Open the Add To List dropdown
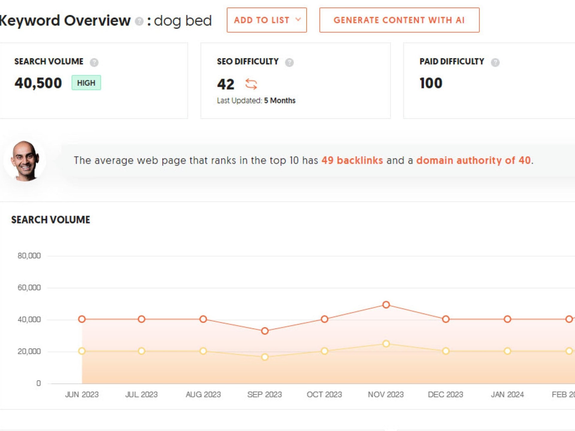 261,20
